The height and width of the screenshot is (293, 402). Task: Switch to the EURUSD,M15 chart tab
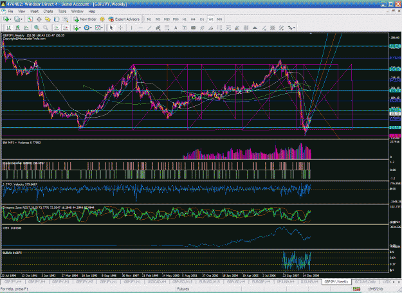(x=209, y=281)
